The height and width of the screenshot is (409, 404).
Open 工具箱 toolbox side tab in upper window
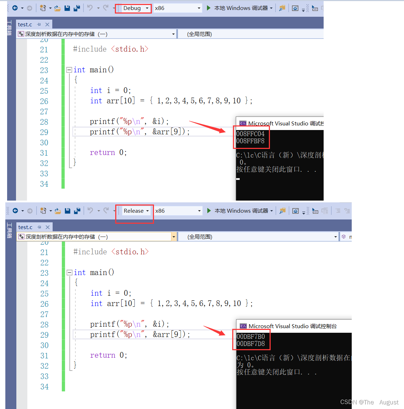tap(9, 28)
